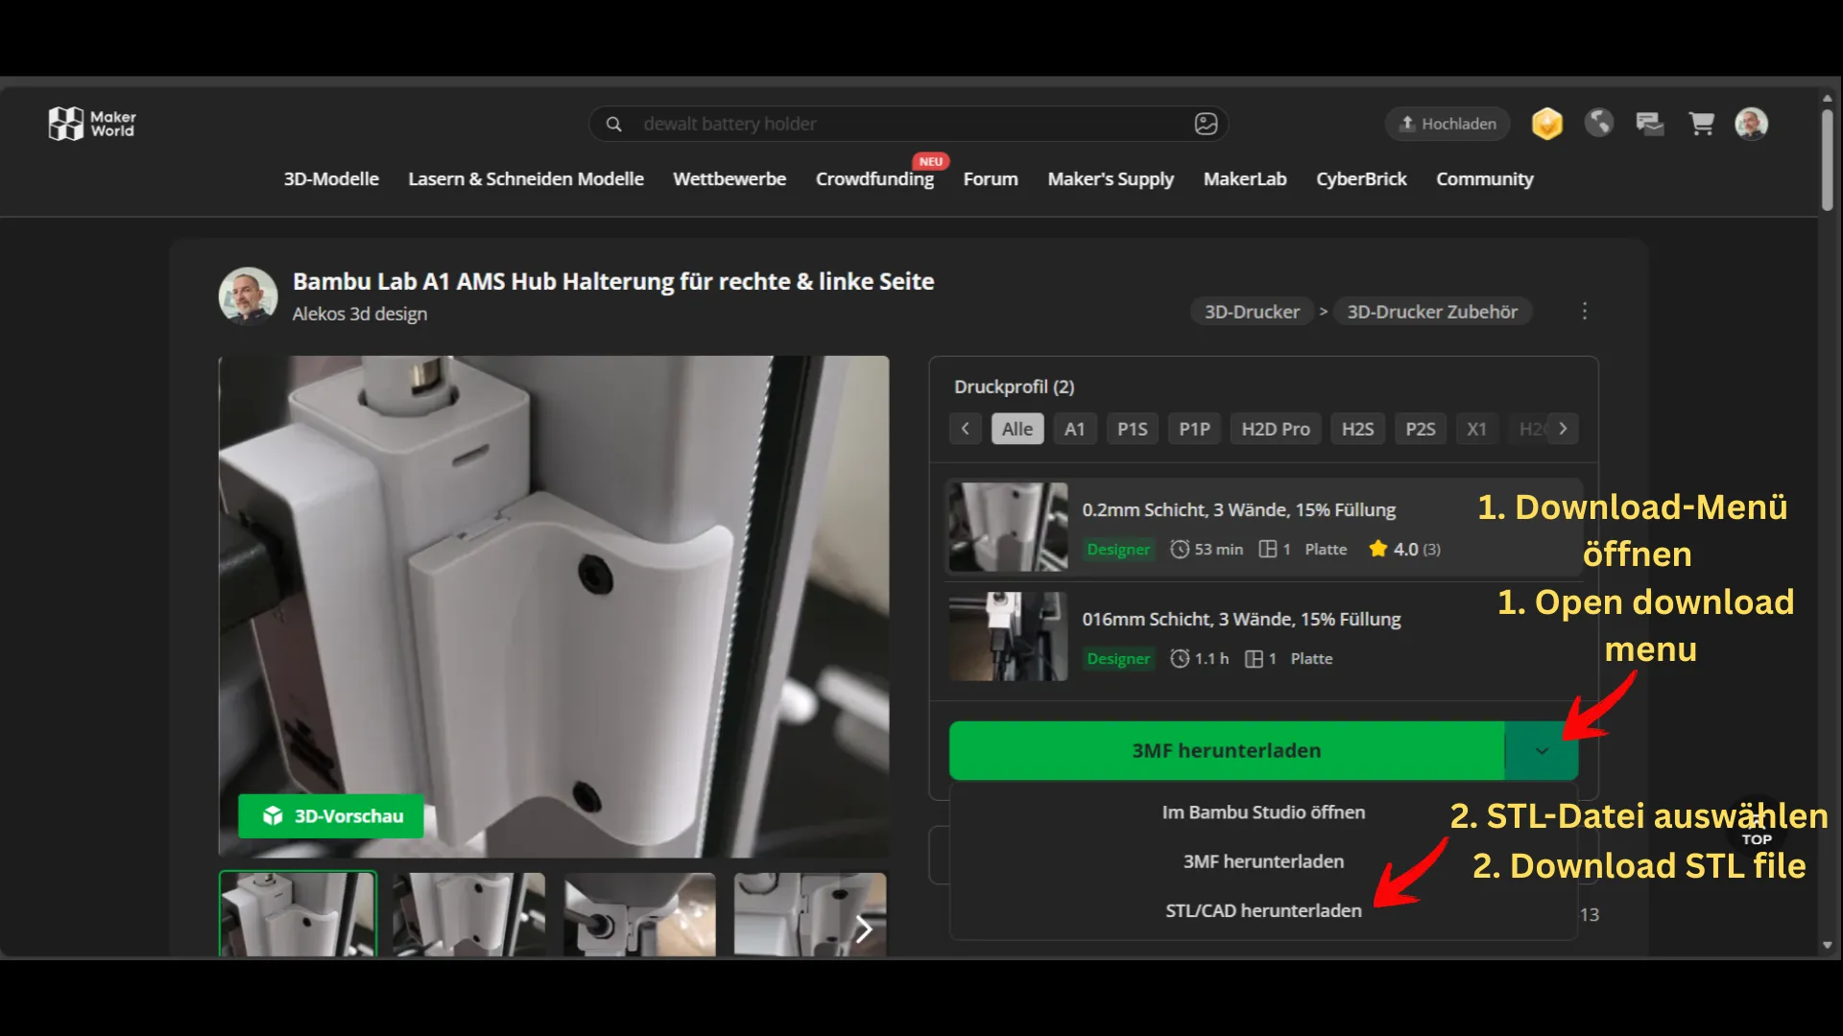The width and height of the screenshot is (1843, 1036).
Task: Select the second gallery thumbnail
Action: (468, 913)
